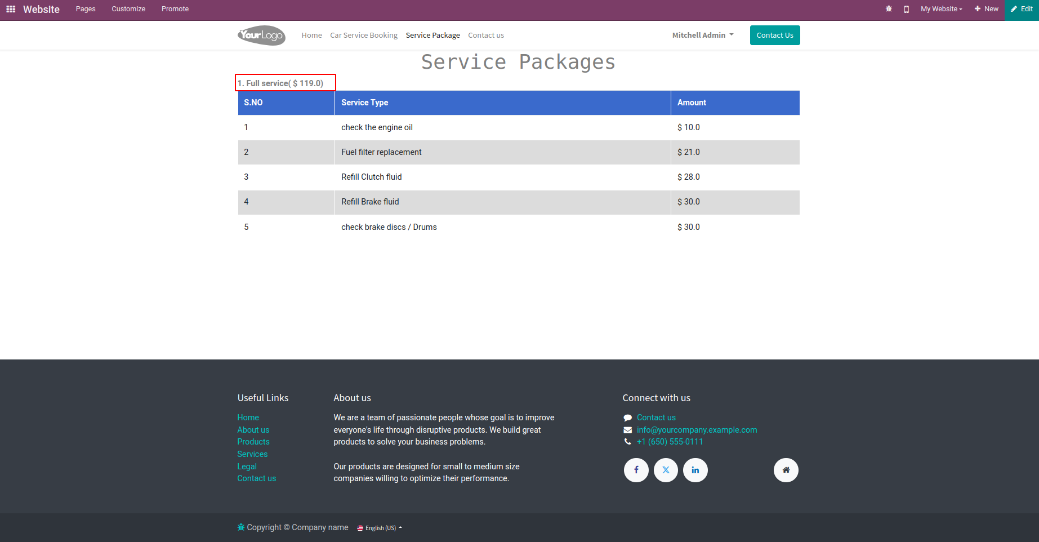Viewport: 1039px width, 542px height.
Task: Open the Pages menu
Action: 86,9
